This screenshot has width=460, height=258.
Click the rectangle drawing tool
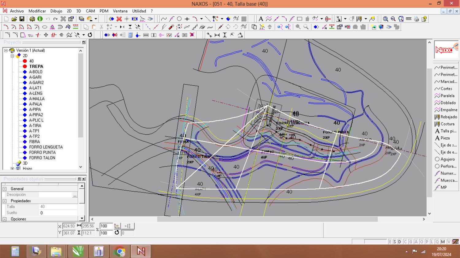click(300, 19)
